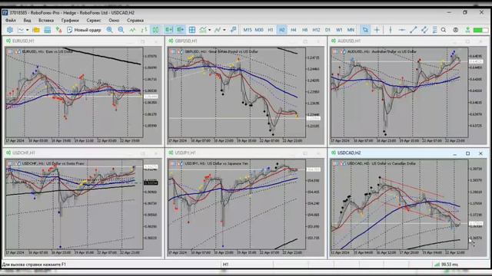Select the vertical line drawing tool
Image resolution: width=492 pixels, height=276 pixels.
pos(391,30)
